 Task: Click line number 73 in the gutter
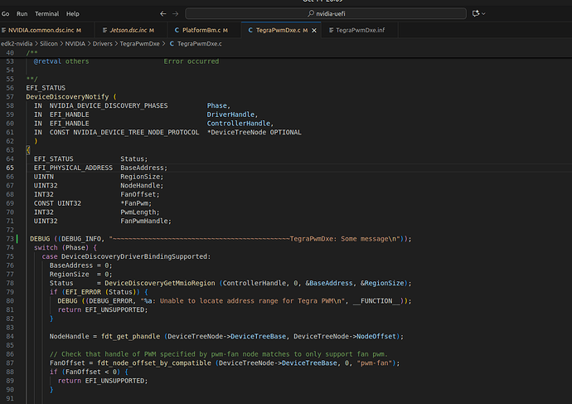(11, 238)
